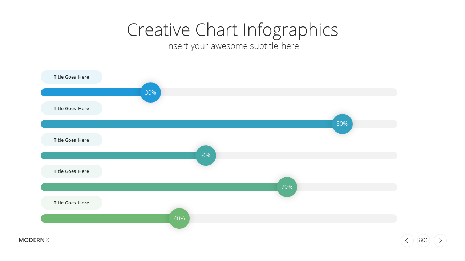This screenshot has height=261, width=465.
Task: Go to the previous slide arrow
Action: coord(407,240)
